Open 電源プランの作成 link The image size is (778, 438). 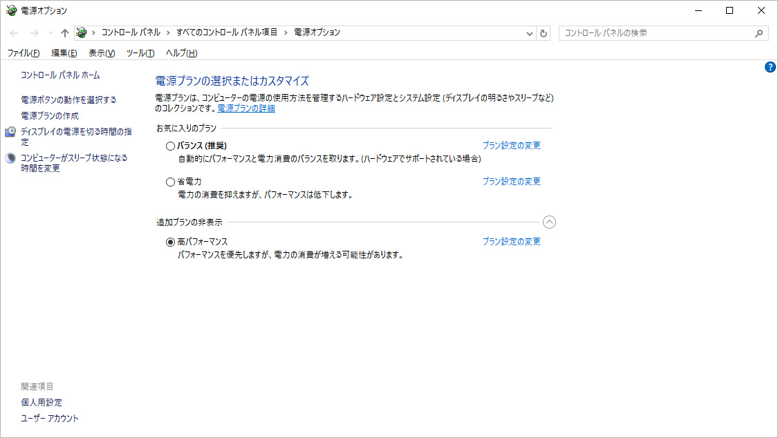(x=50, y=115)
